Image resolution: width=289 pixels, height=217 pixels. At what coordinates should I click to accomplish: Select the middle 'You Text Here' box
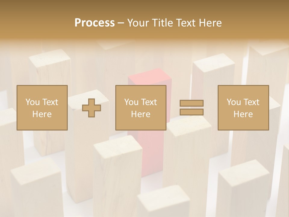[x=141, y=108]
